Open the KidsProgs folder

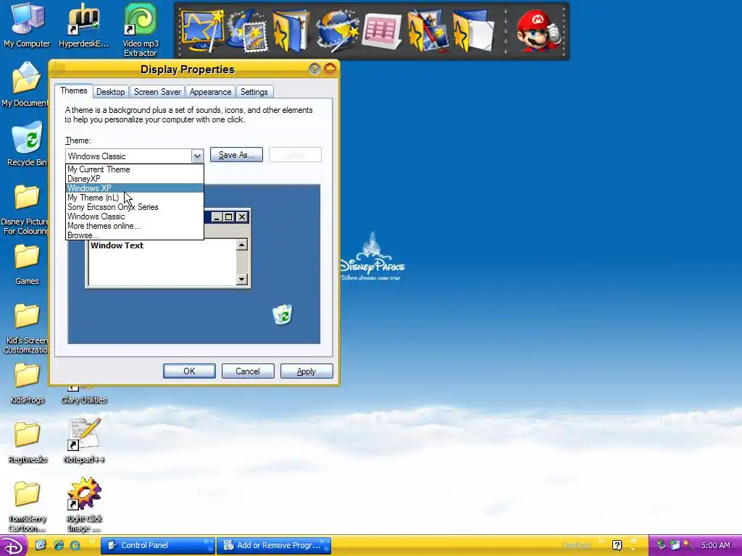coord(27,384)
